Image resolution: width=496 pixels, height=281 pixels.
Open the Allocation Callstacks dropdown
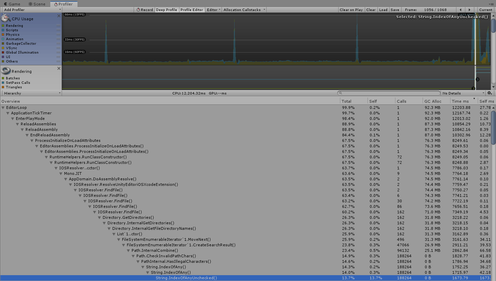click(x=244, y=10)
